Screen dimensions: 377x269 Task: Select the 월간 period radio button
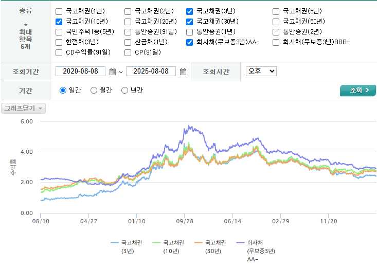pos(94,91)
